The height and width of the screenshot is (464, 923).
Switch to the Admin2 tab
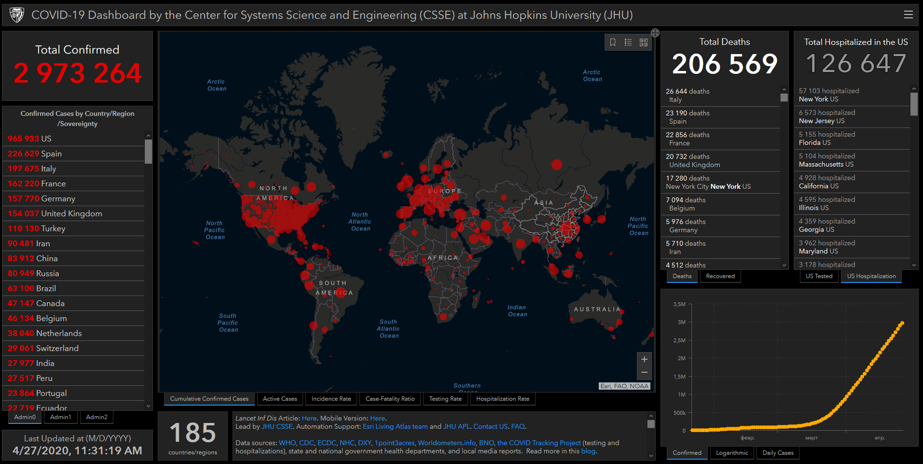(x=97, y=417)
